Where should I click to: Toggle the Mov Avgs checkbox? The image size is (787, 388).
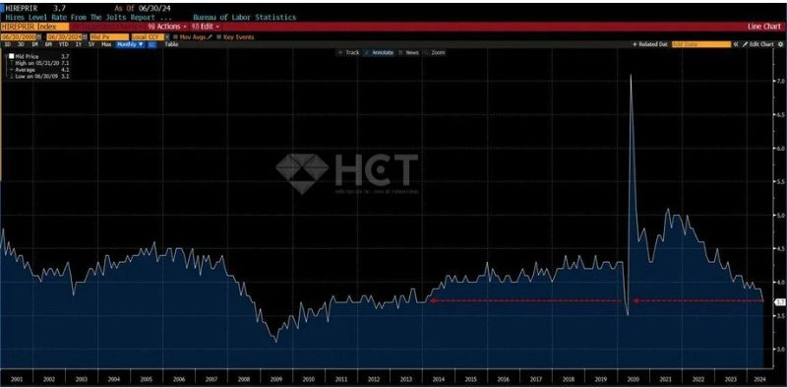(x=176, y=37)
